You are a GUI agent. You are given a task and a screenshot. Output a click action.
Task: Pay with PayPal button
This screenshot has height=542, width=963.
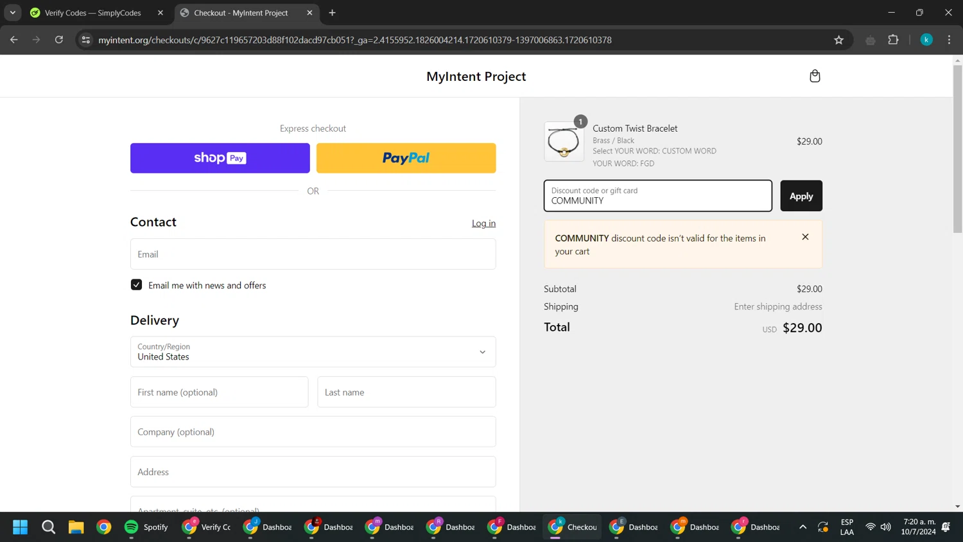tap(406, 158)
